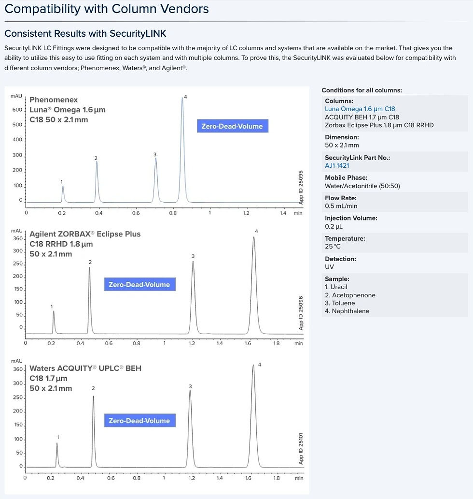Click the Zero-Dead-Volume badge on Agilent chromatogram

139,285
